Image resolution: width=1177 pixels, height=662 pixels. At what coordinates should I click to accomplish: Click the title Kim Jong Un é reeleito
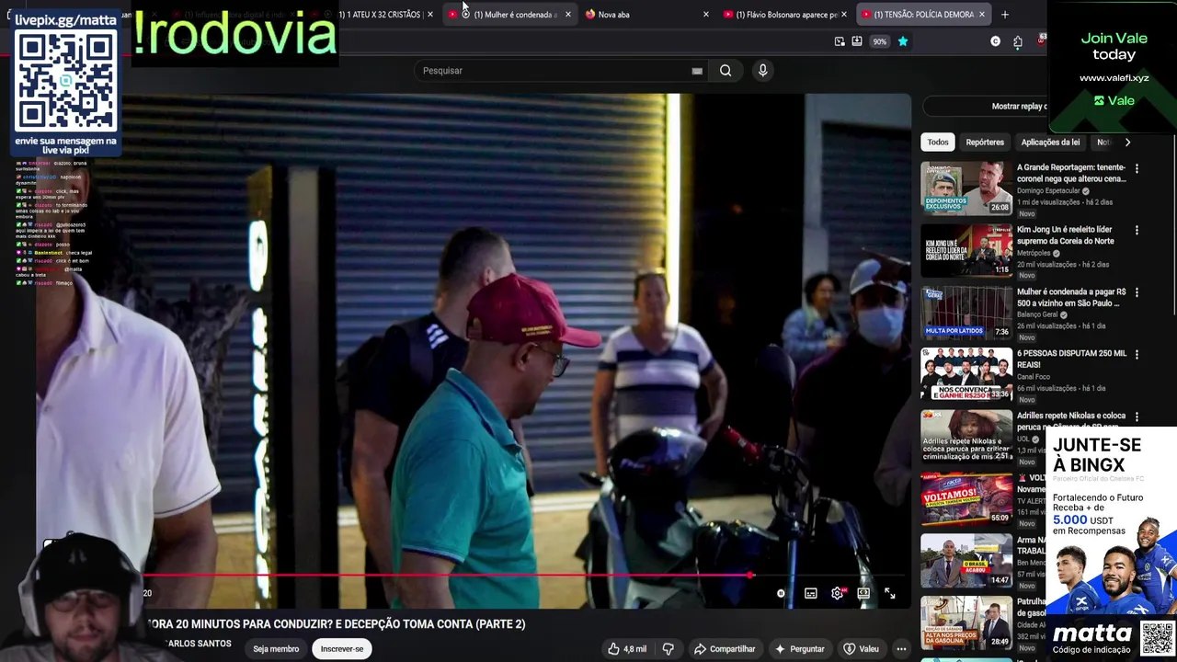[x=1065, y=235]
